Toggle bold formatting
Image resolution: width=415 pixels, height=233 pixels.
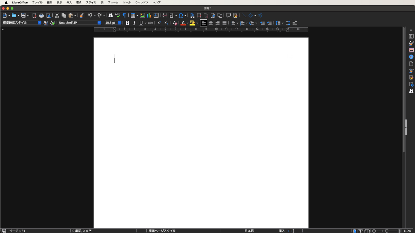coord(127,23)
